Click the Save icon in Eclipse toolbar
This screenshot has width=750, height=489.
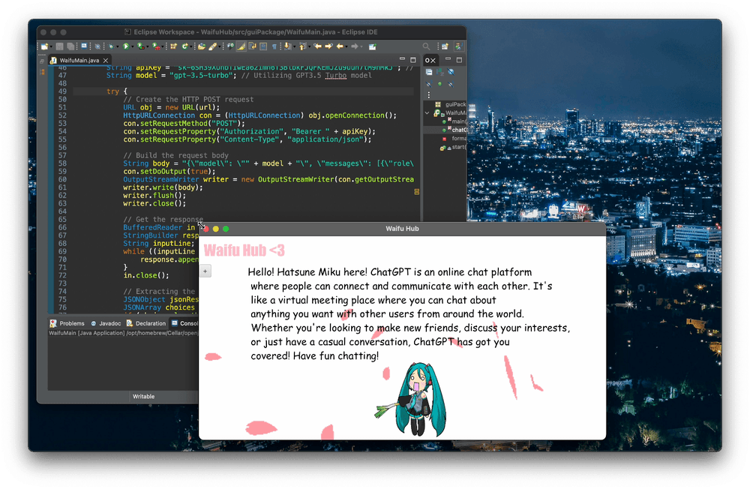60,46
